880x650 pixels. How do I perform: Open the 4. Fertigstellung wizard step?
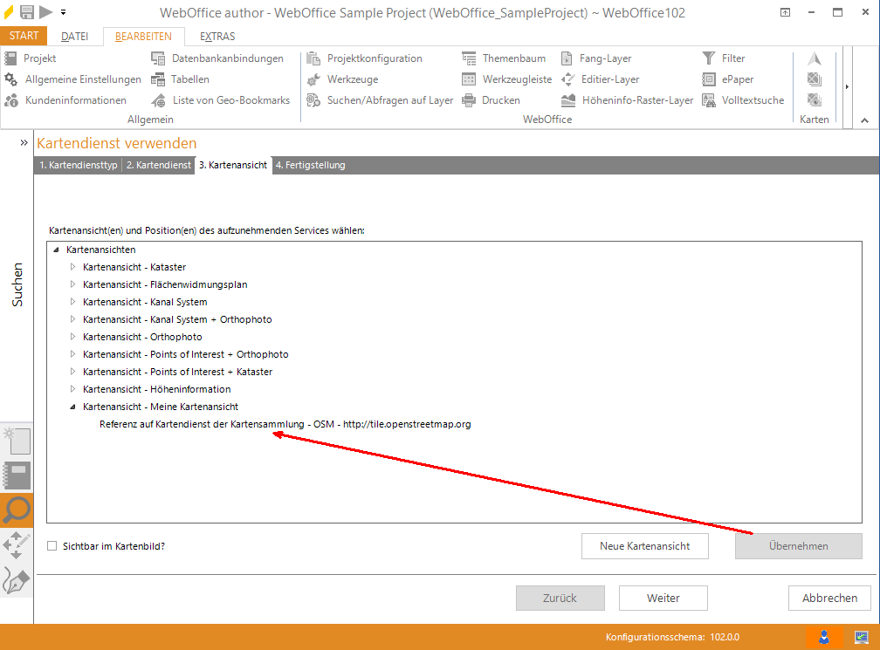pos(310,165)
